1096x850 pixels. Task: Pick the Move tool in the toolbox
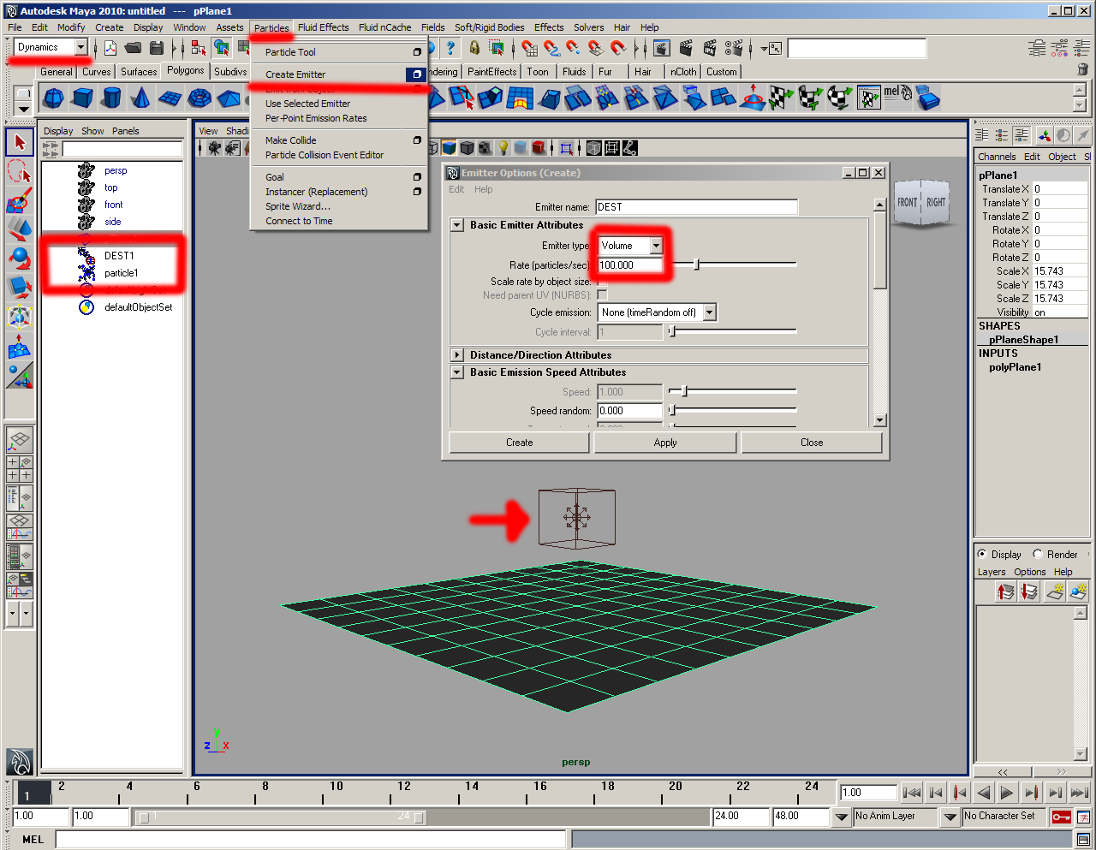point(20,229)
